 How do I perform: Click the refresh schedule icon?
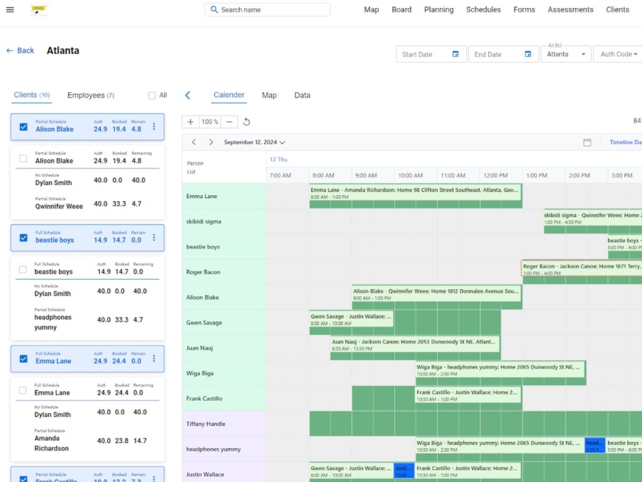point(246,122)
